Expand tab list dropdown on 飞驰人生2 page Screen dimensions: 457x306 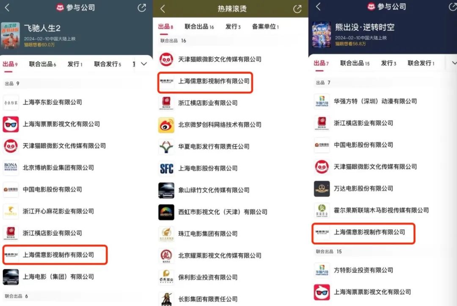tap(144, 64)
